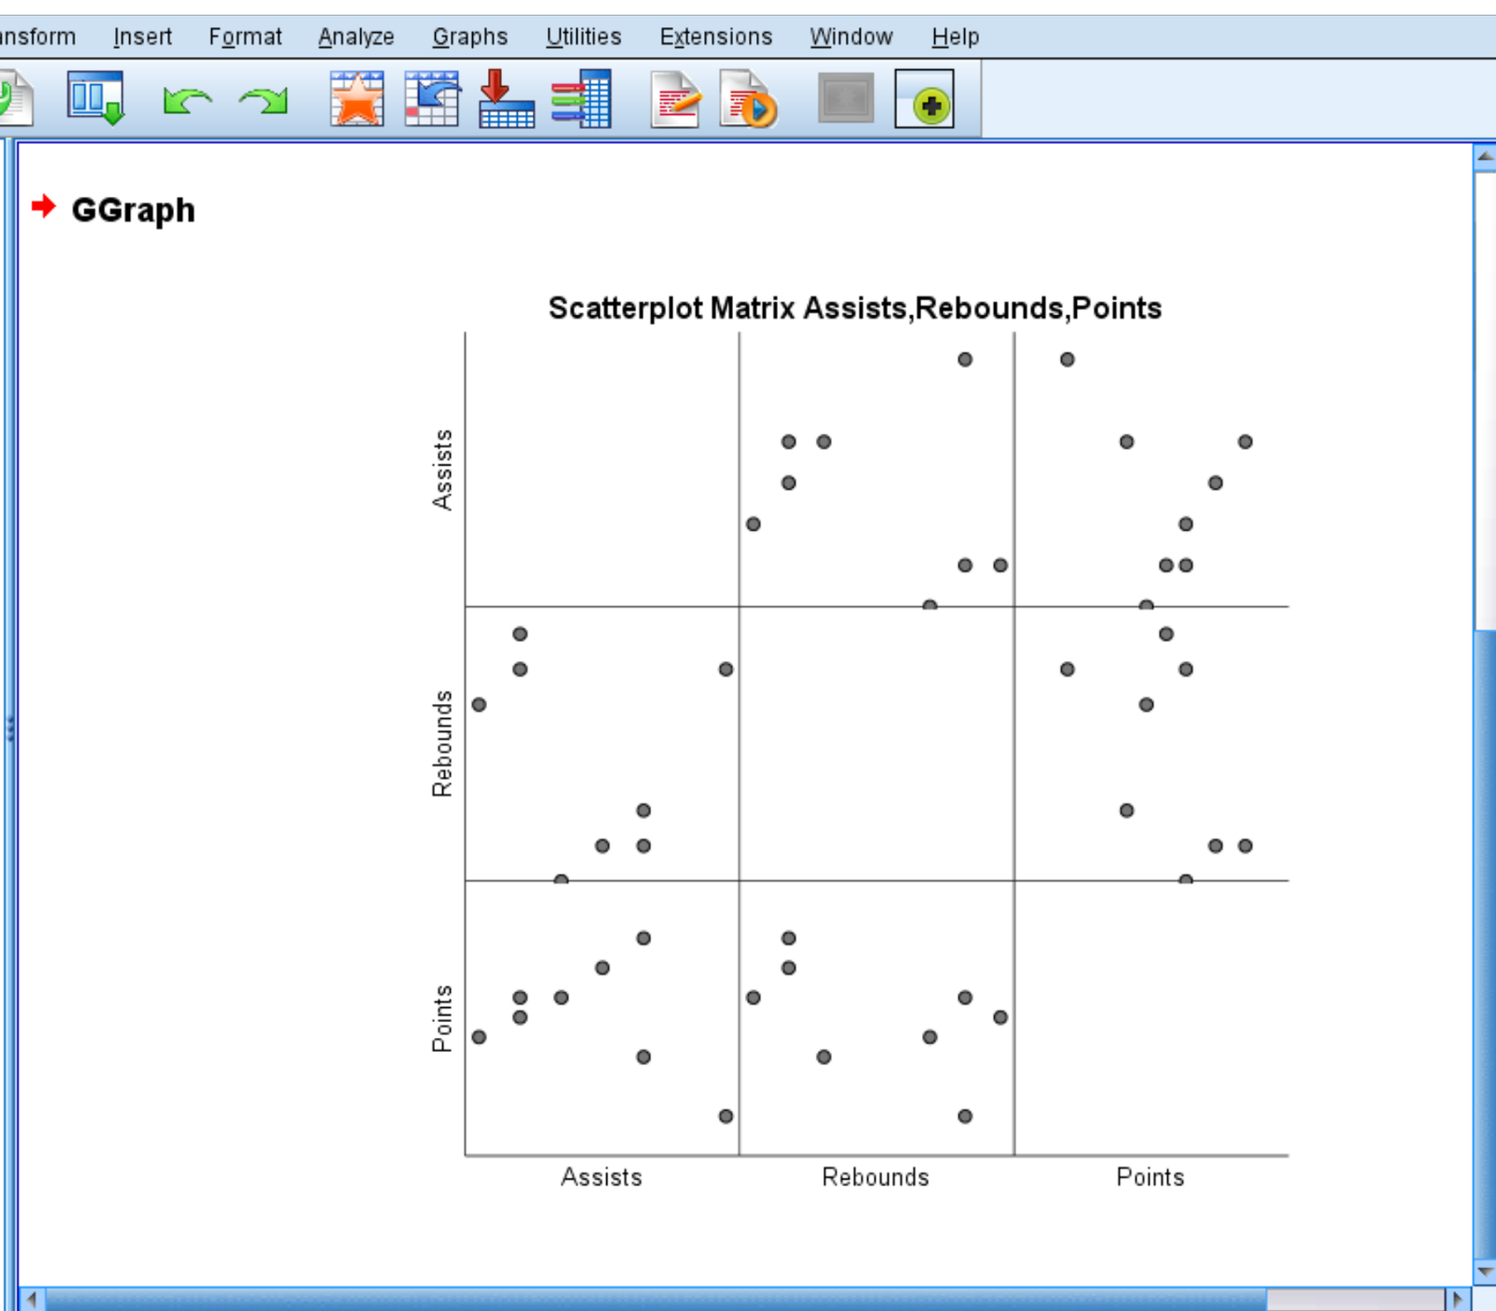Redo action with green forward arrow

coord(264,99)
